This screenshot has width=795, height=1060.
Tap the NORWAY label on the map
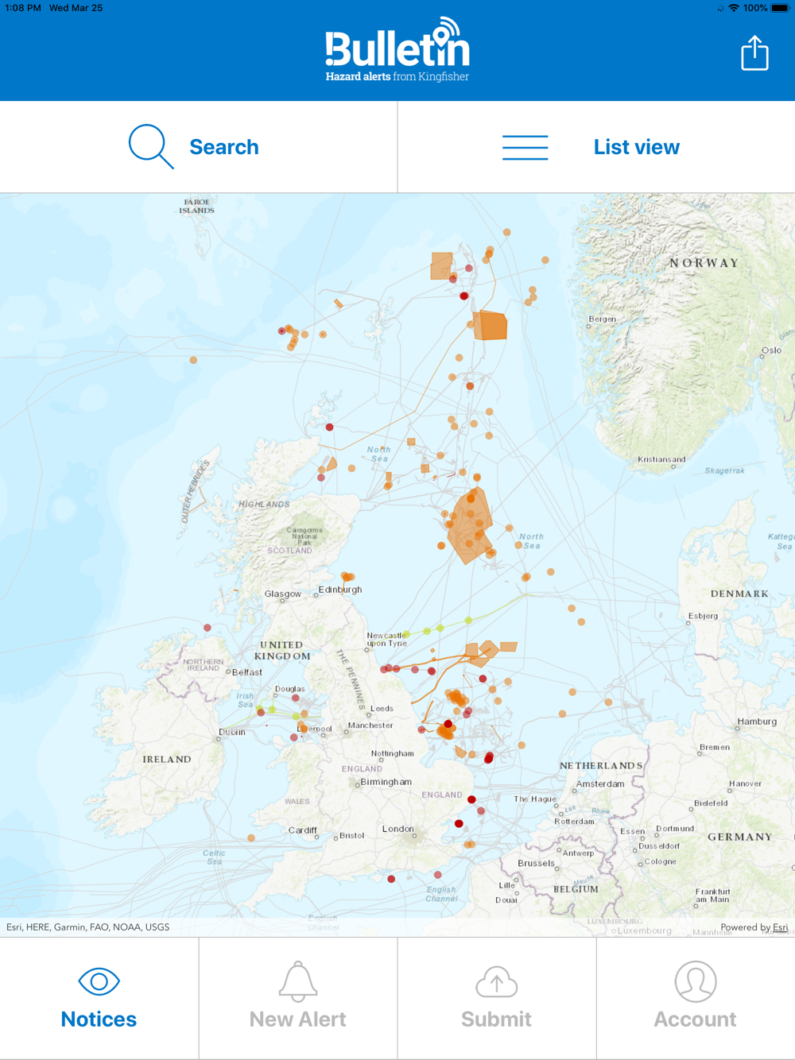click(x=704, y=263)
